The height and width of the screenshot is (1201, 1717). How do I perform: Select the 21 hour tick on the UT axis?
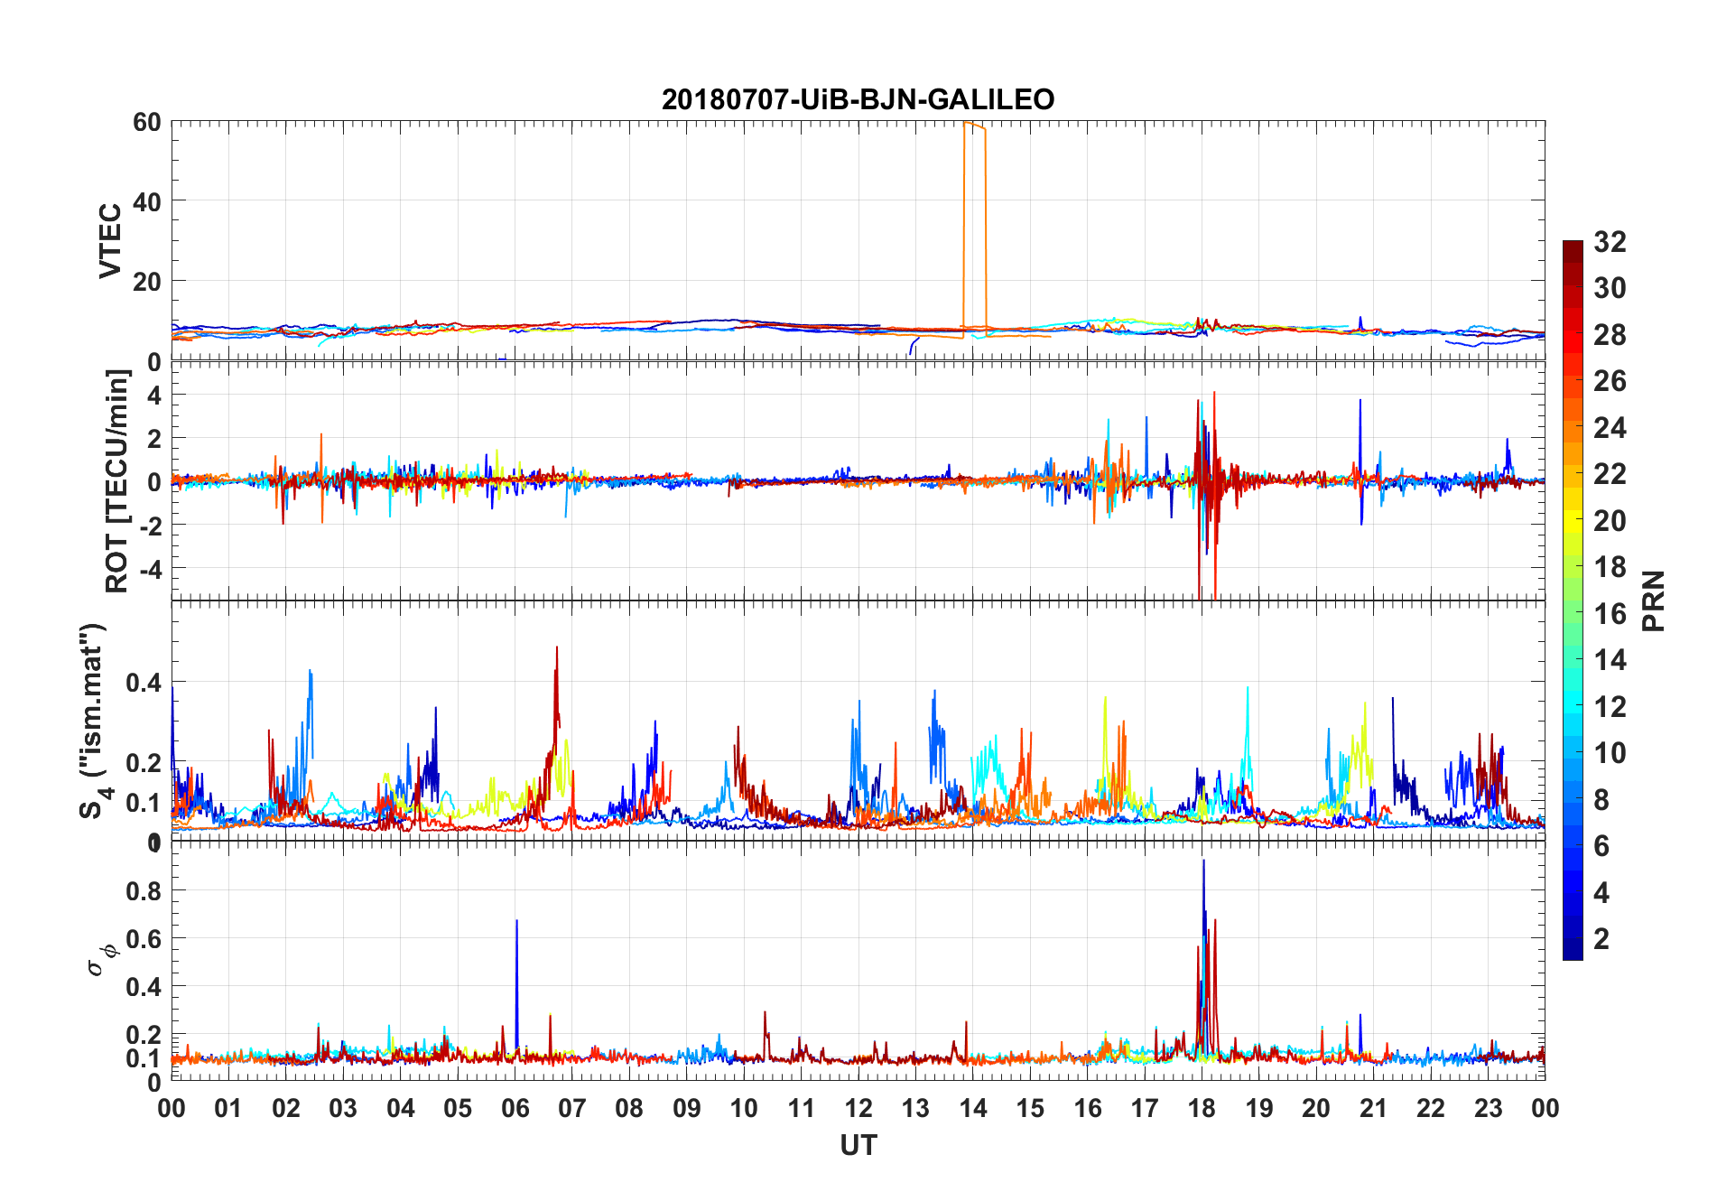[1374, 1109]
